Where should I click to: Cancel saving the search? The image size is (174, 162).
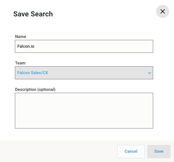pyautogui.click(x=131, y=152)
